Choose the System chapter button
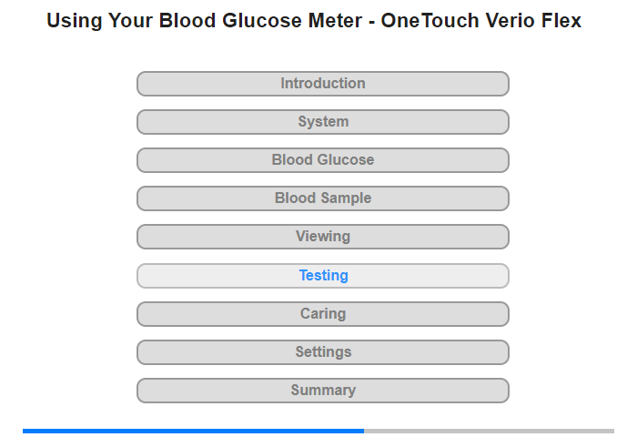This screenshot has height=437, width=637. [322, 122]
